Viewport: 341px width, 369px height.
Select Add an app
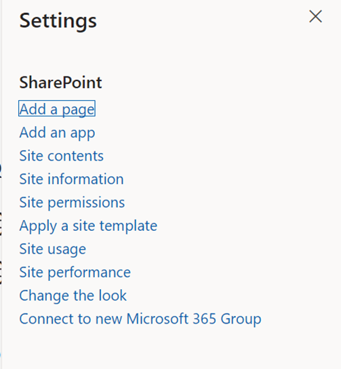click(x=57, y=133)
